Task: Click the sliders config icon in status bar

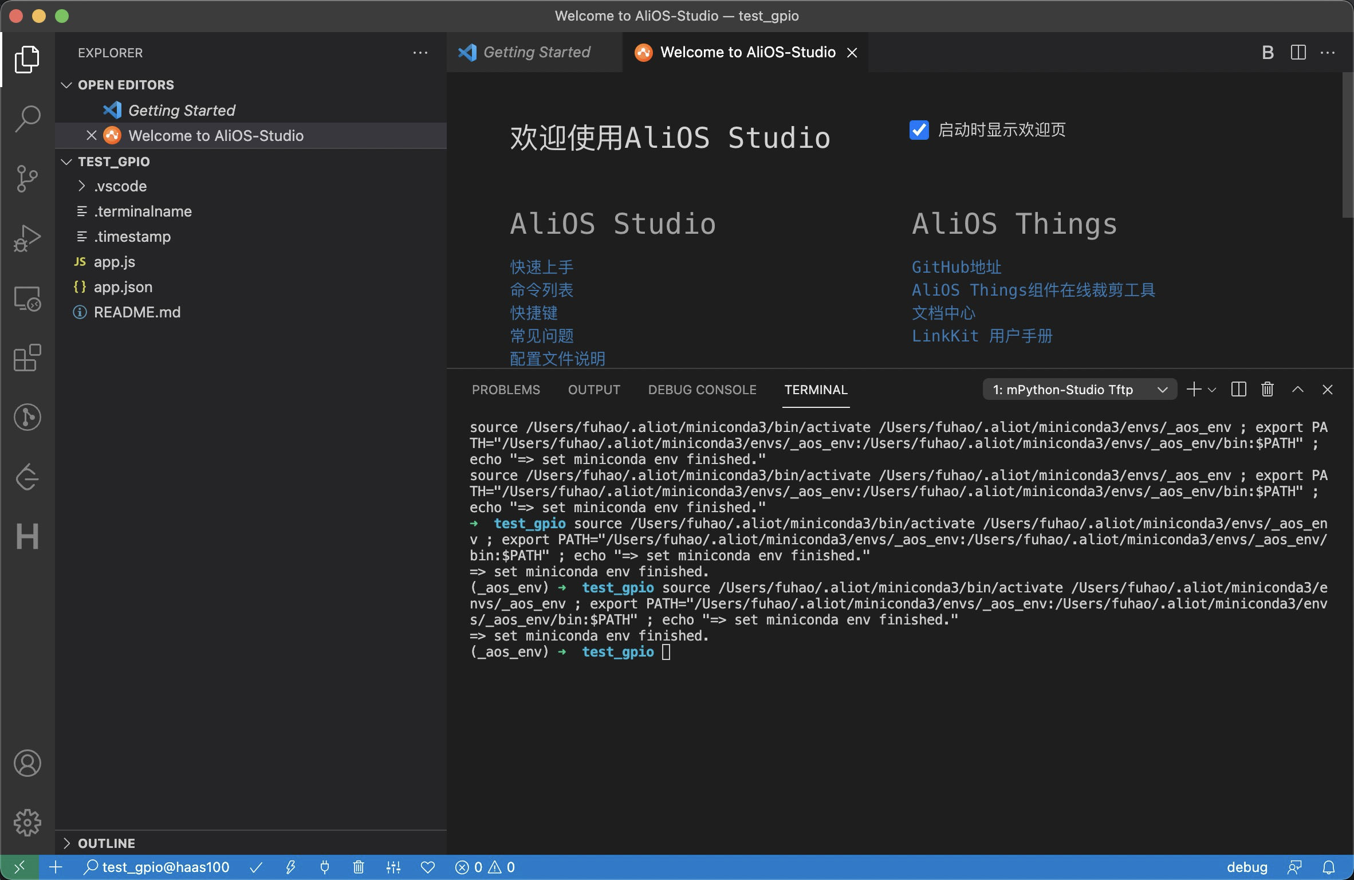Action: coord(393,867)
